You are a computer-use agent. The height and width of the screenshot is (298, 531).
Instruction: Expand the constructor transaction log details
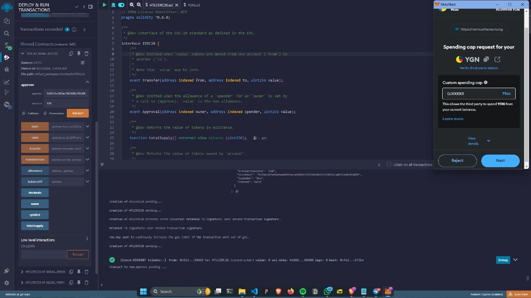click(515, 260)
